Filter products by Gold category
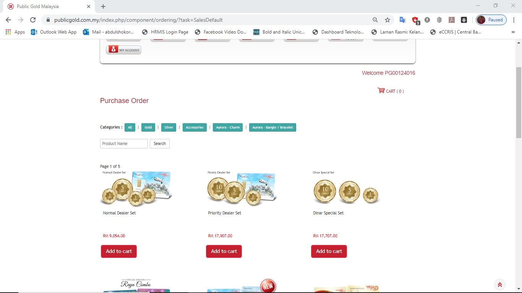 pos(148,127)
